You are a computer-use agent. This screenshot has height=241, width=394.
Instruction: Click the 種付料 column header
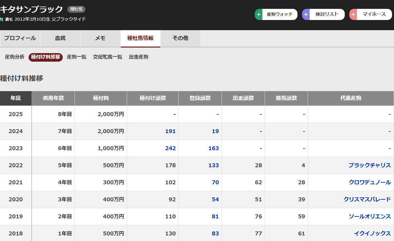coord(101,98)
